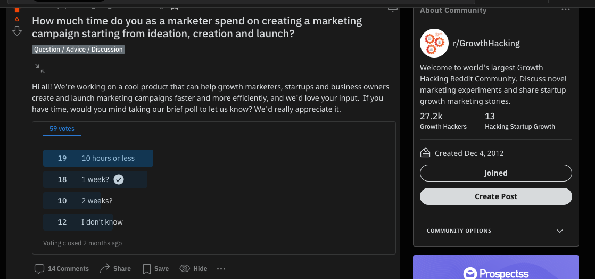The width and height of the screenshot is (595, 279).
Task: Select the '2 weeks?' poll option
Action: (x=97, y=201)
